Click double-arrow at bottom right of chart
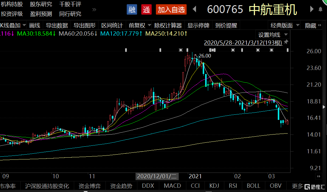 tap(318, 176)
